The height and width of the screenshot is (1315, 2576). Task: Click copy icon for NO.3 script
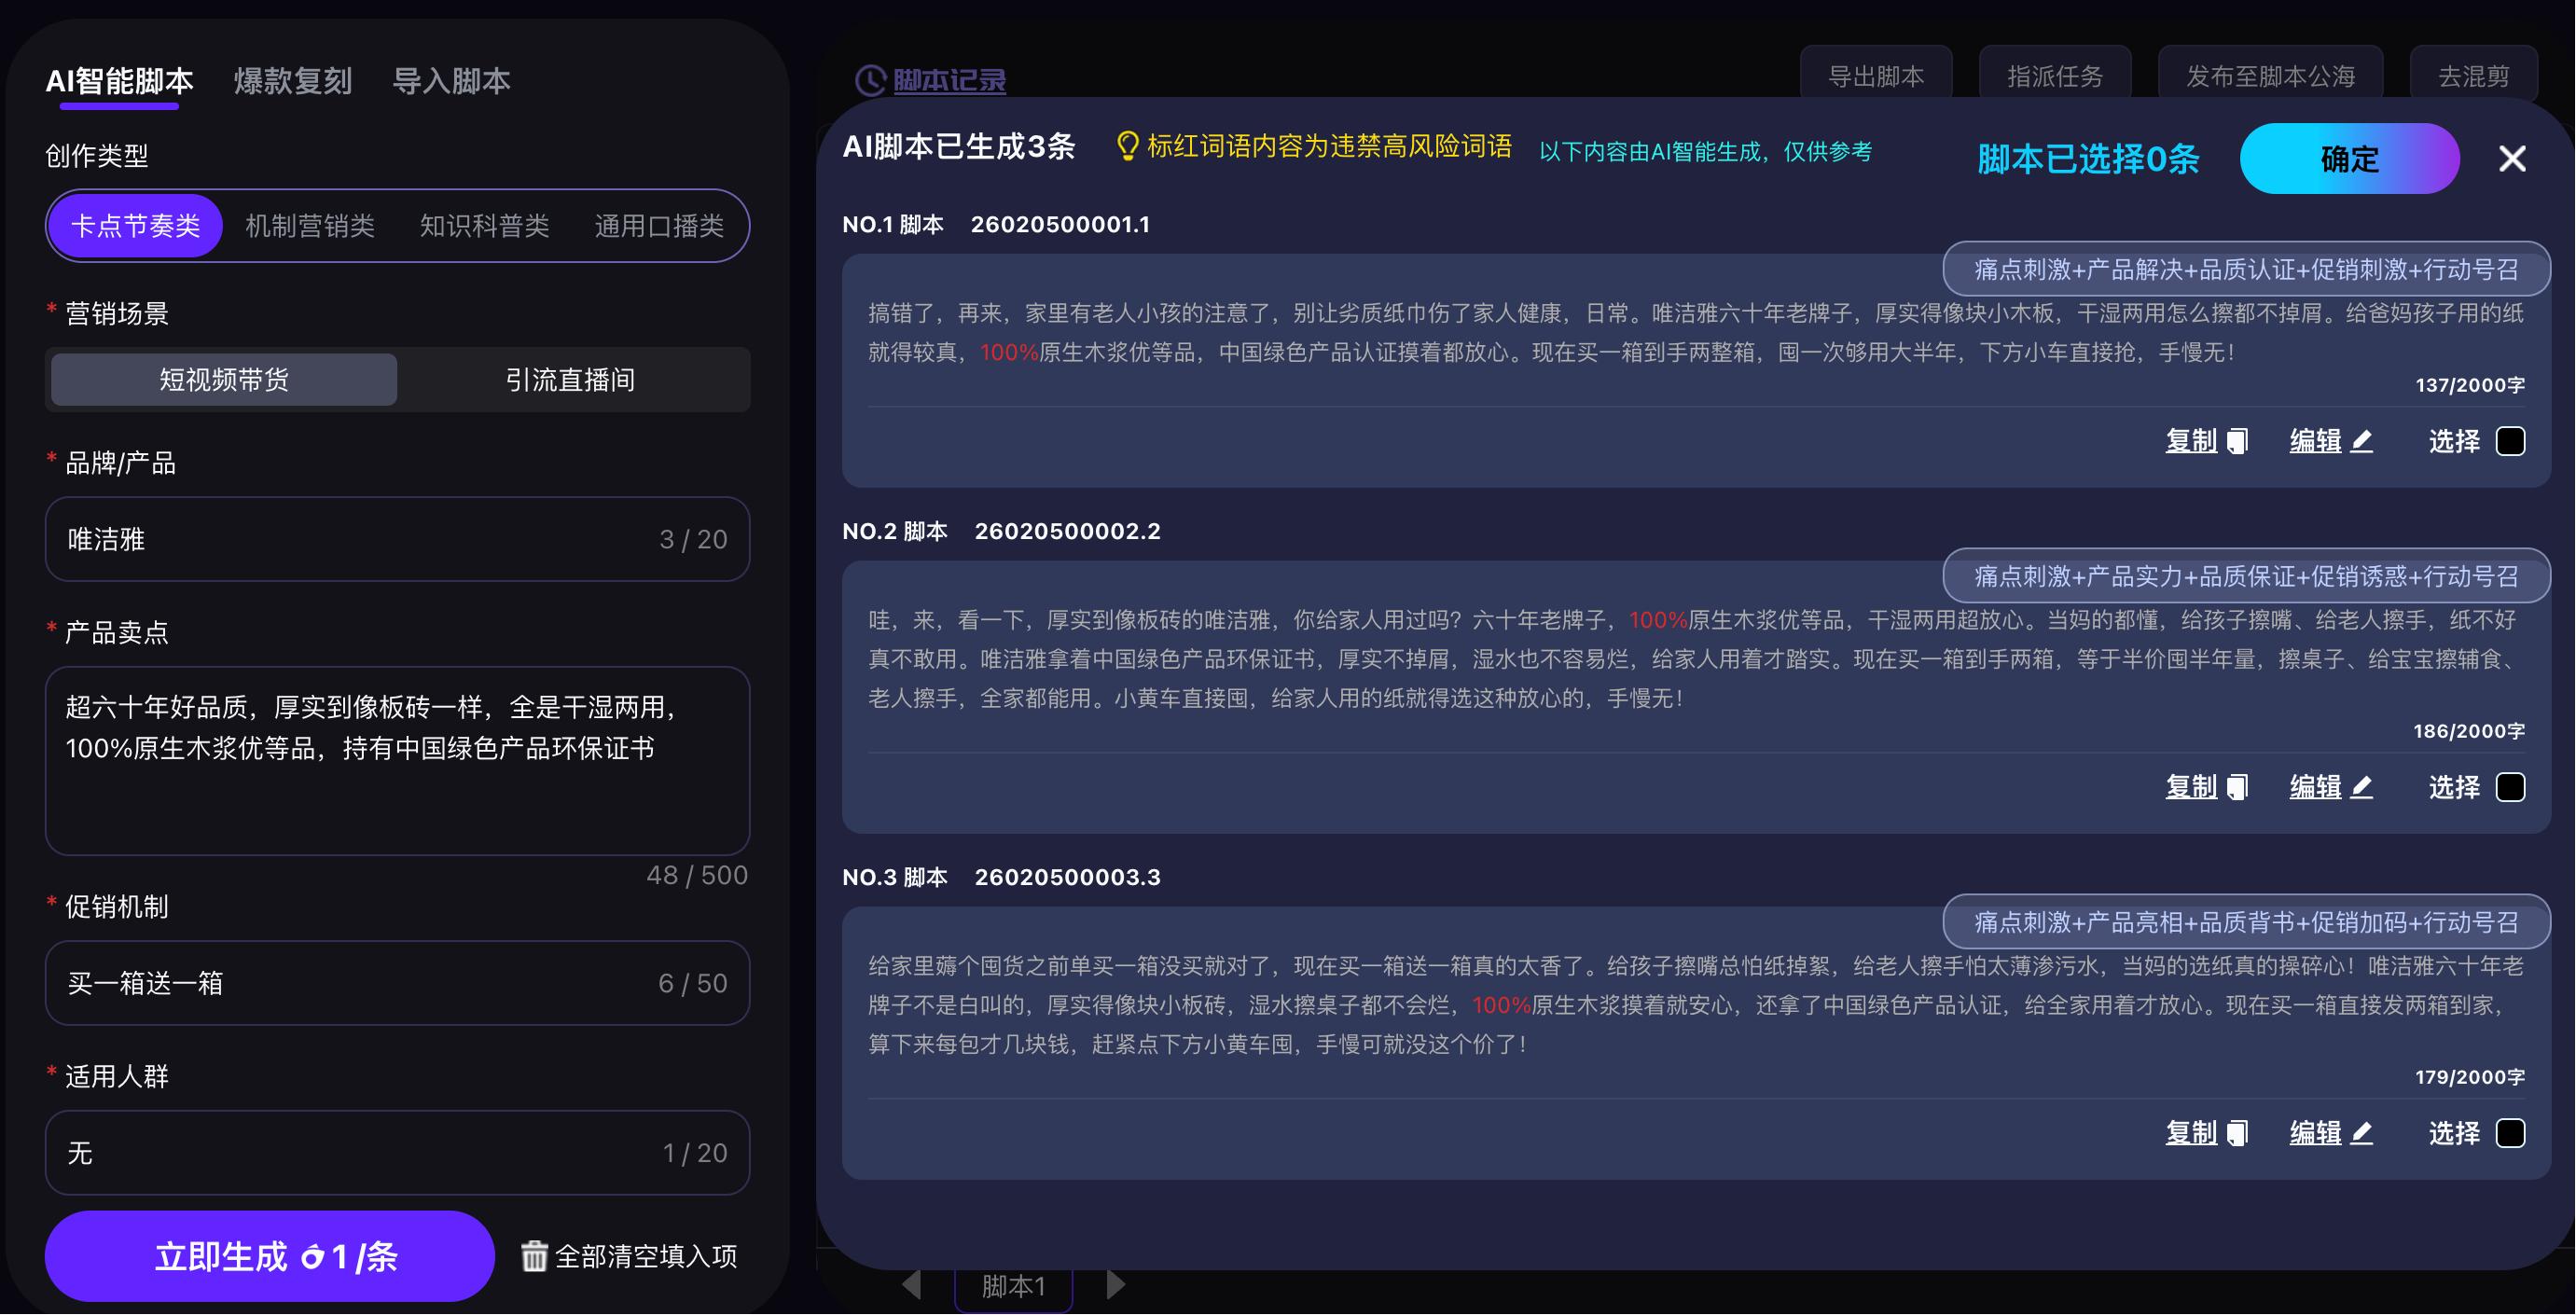pyautogui.click(x=2238, y=1133)
